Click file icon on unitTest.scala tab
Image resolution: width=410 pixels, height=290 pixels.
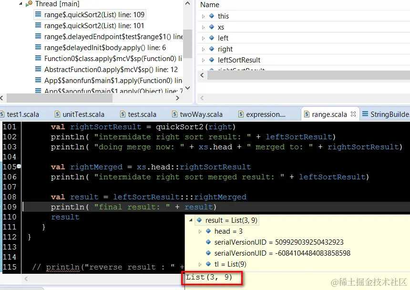[57, 114]
